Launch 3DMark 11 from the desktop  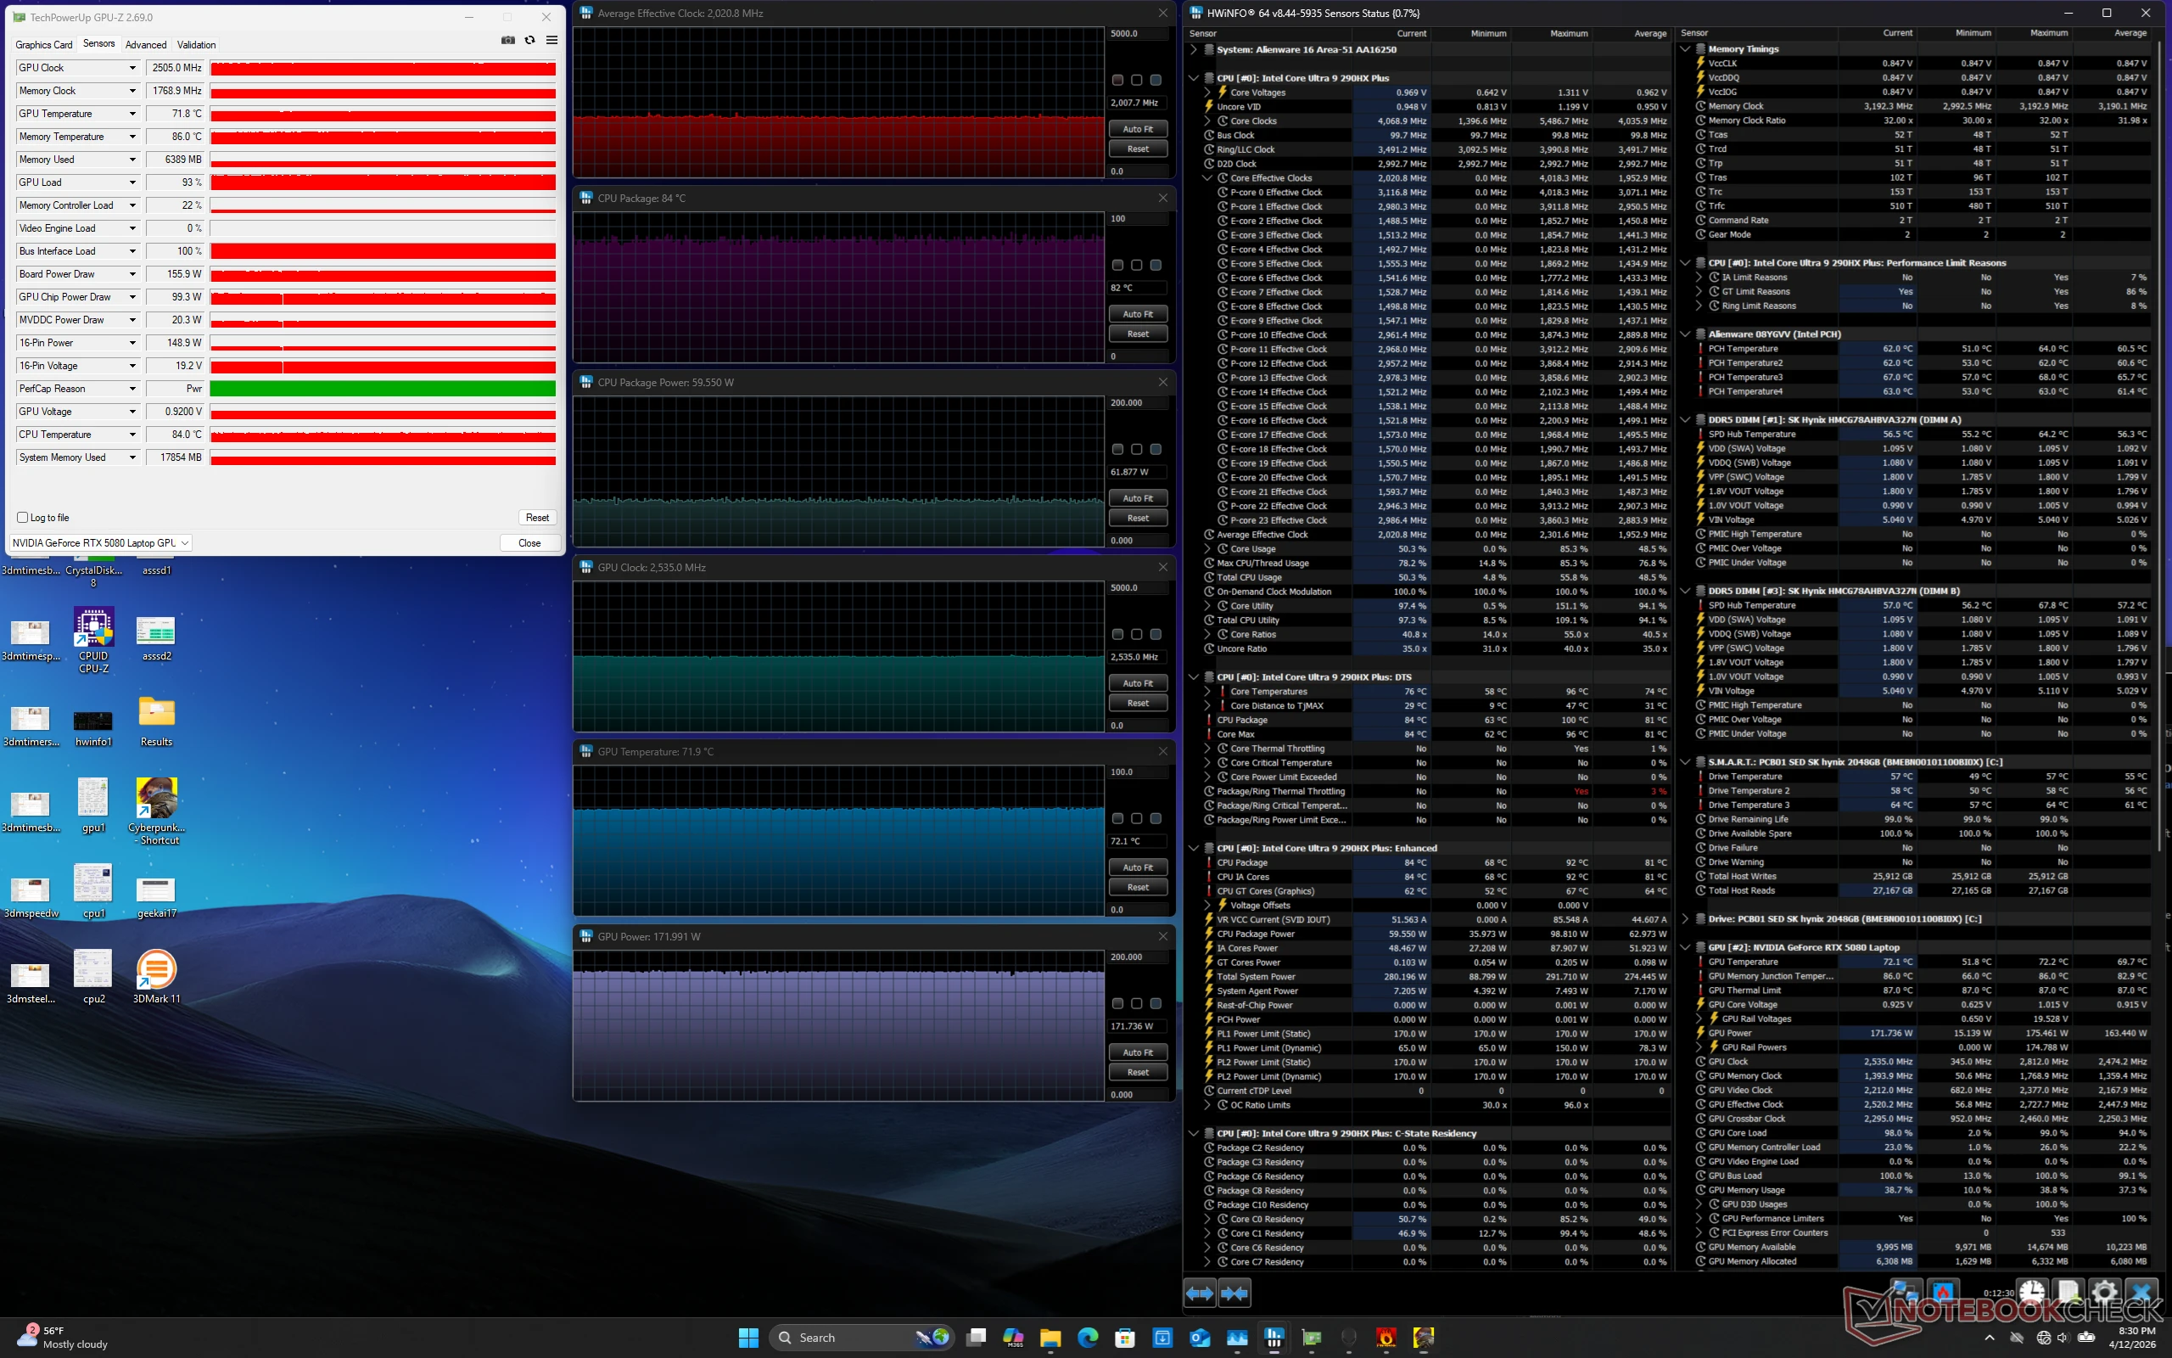click(x=157, y=970)
